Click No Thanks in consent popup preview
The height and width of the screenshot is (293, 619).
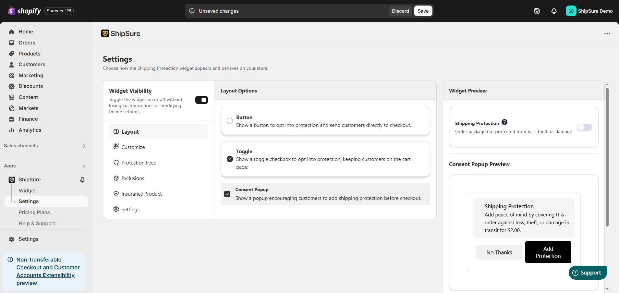(x=499, y=252)
